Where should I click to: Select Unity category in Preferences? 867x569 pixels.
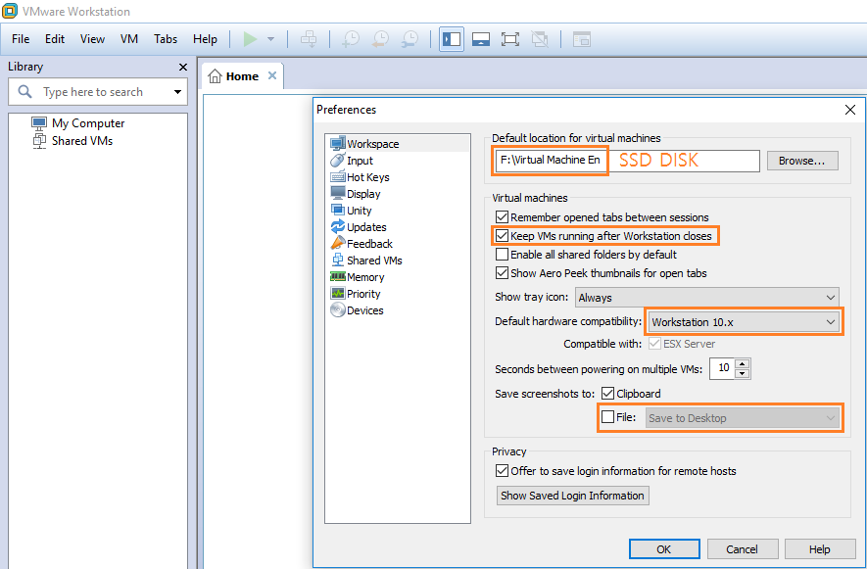pos(351,211)
